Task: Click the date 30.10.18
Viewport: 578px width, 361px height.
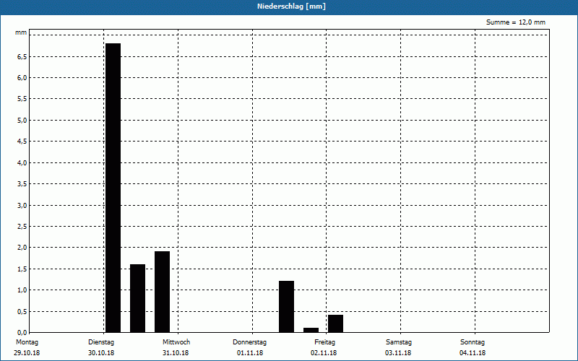Action: (x=101, y=353)
